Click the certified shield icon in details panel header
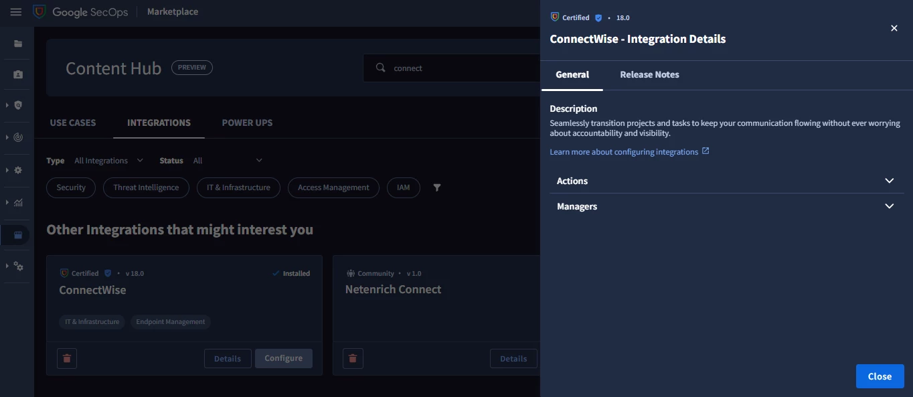This screenshot has height=397, width=913. click(x=554, y=17)
